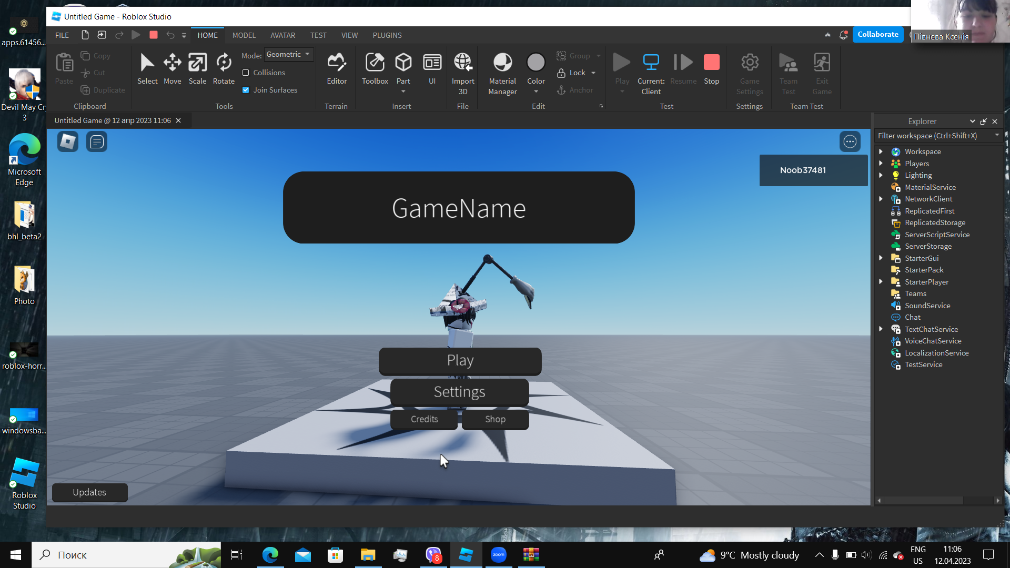The width and height of the screenshot is (1010, 568).
Task: Click the Noob37481 player list entry
Action: tap(813, 170)
